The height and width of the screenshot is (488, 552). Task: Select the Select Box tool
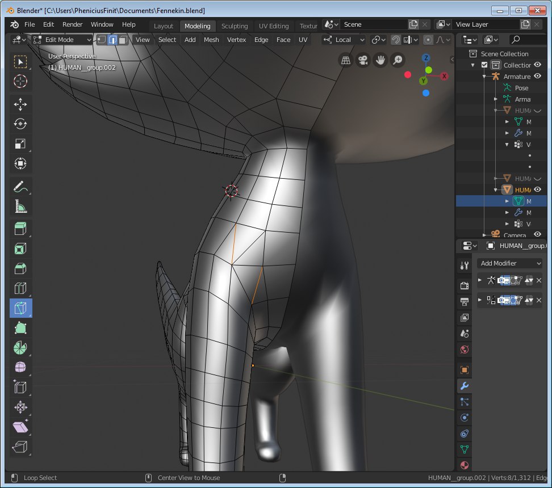(x=20, y=62)
